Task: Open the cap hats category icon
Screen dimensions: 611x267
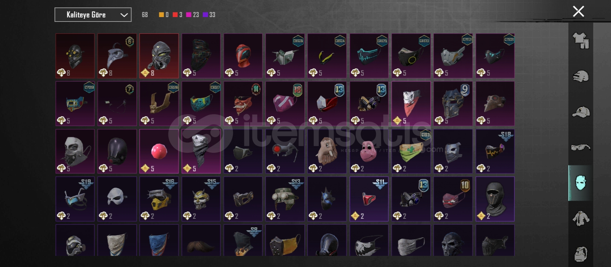Action: point(581,112)
